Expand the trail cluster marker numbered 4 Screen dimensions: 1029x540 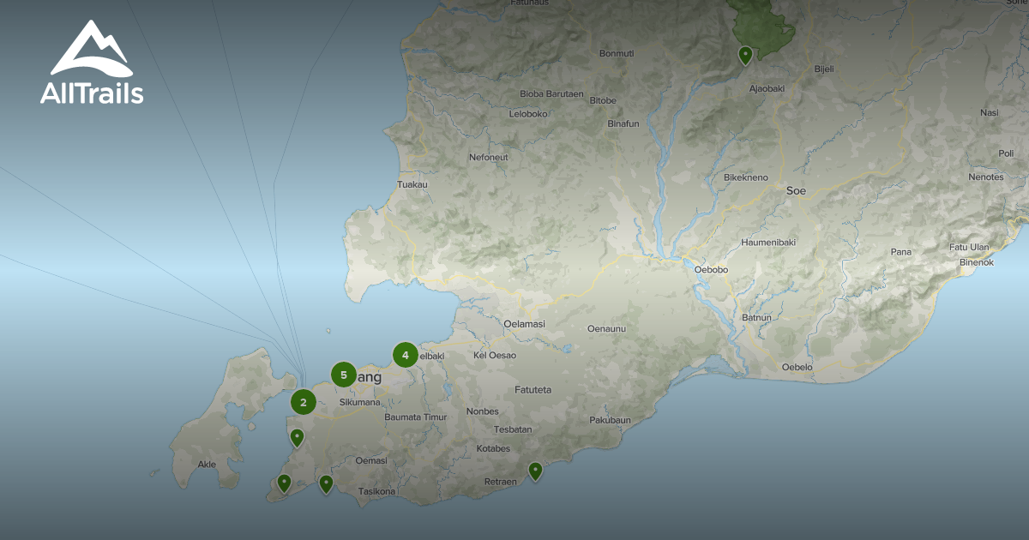click(405, 354)
